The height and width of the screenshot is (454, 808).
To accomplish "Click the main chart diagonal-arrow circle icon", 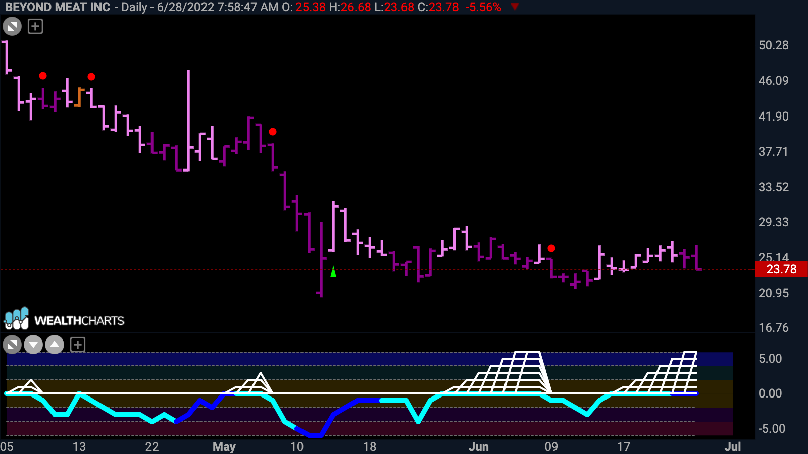I will click(x=12, y=26).
